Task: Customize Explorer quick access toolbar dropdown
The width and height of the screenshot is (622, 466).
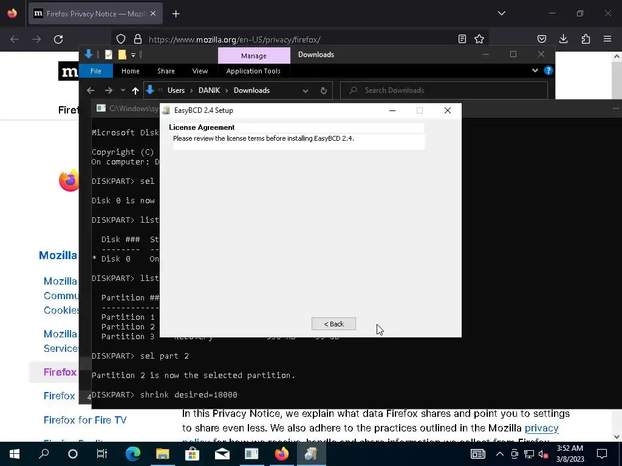Action: pyautogui.click(x=133, y=55)
